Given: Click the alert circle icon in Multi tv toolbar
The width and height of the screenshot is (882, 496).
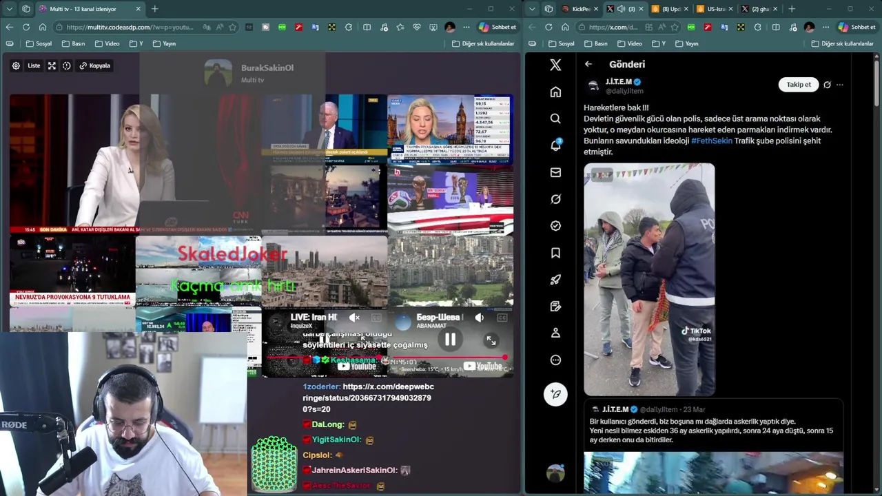Looking at the screenshot, I should coord(67,65).
